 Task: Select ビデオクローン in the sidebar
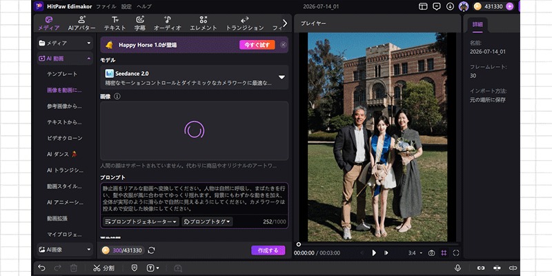pos(65,138)
